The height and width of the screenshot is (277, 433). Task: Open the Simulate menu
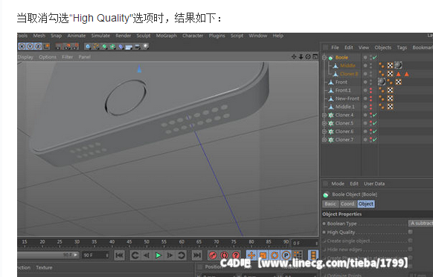pos(100,36)
